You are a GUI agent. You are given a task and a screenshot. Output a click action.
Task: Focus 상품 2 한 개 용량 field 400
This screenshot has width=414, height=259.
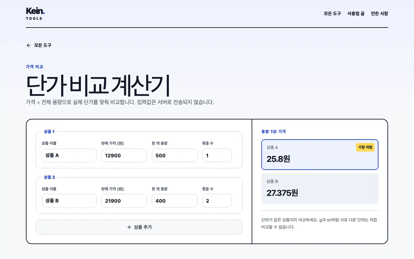pos(175,201)
